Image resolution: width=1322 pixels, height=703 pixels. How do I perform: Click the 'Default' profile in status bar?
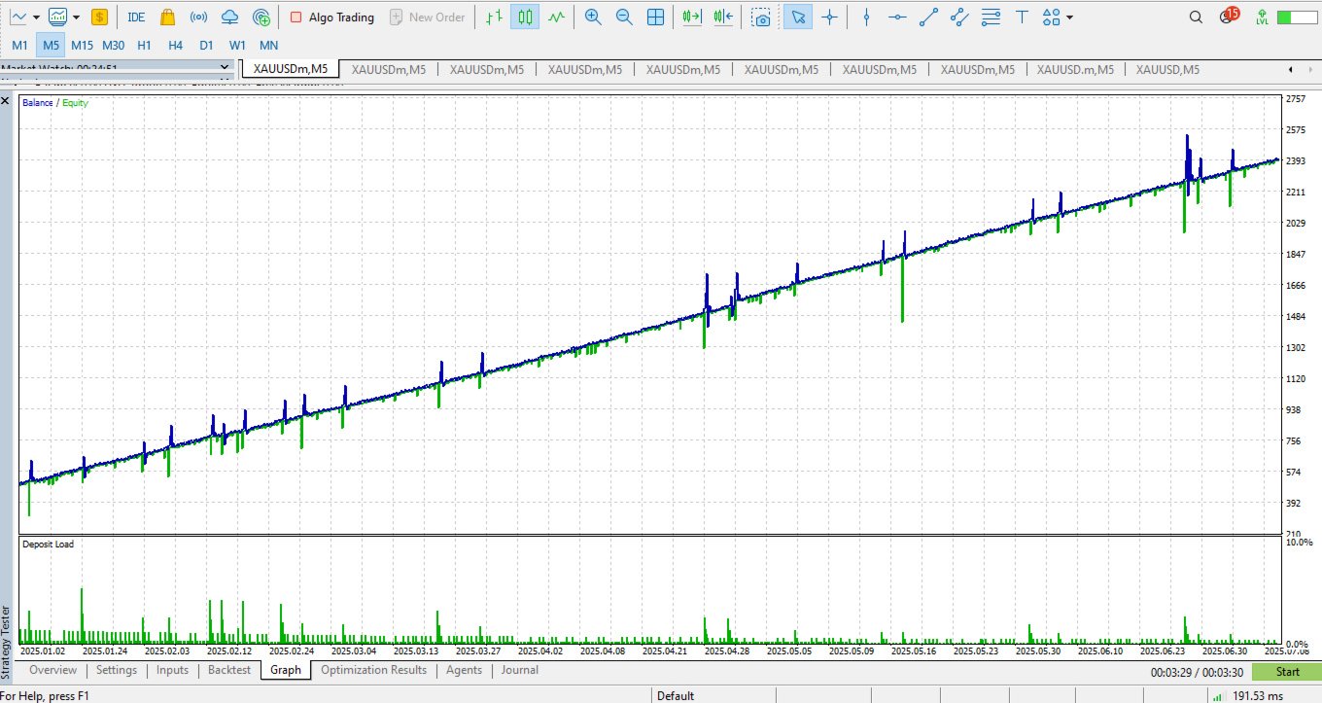676,696
